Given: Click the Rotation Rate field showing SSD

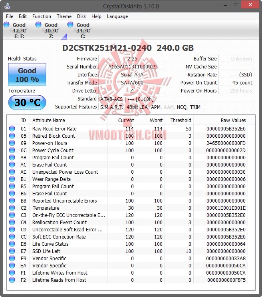Looking at the screenshot, I should (236, 74).
